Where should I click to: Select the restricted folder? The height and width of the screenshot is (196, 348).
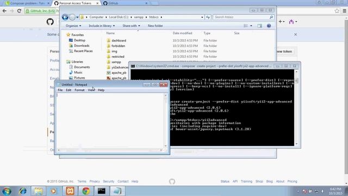click(117, 57)
